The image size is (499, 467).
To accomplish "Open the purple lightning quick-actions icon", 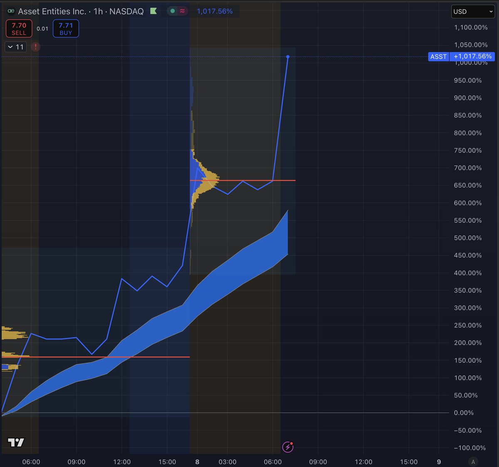I will tap(288, 447).
